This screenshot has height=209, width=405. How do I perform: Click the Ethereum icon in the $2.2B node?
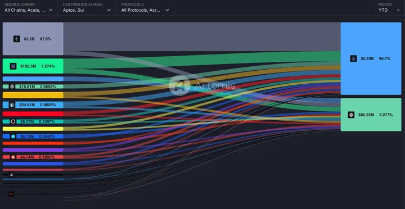click(x=16, y=39)
